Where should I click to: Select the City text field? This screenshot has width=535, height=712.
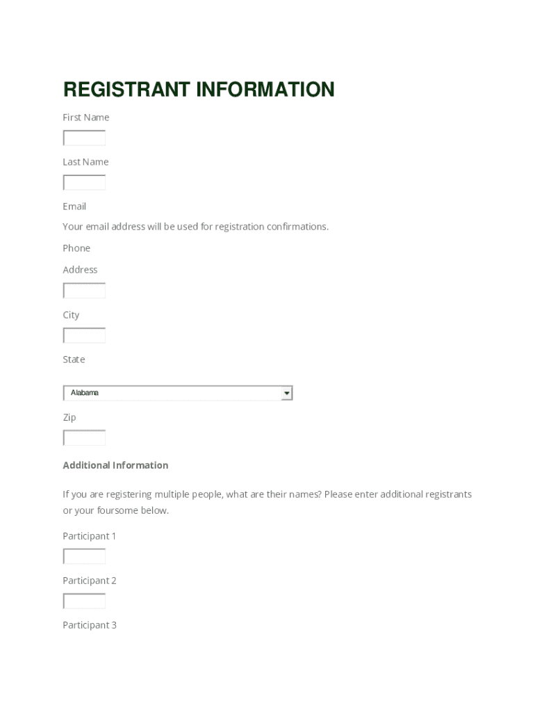[x=84, y=336]
